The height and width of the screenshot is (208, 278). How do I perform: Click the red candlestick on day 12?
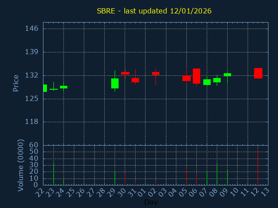(258, 73)
